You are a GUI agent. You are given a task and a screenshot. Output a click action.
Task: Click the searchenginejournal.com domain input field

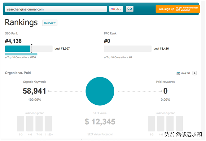tap(56, 9)
